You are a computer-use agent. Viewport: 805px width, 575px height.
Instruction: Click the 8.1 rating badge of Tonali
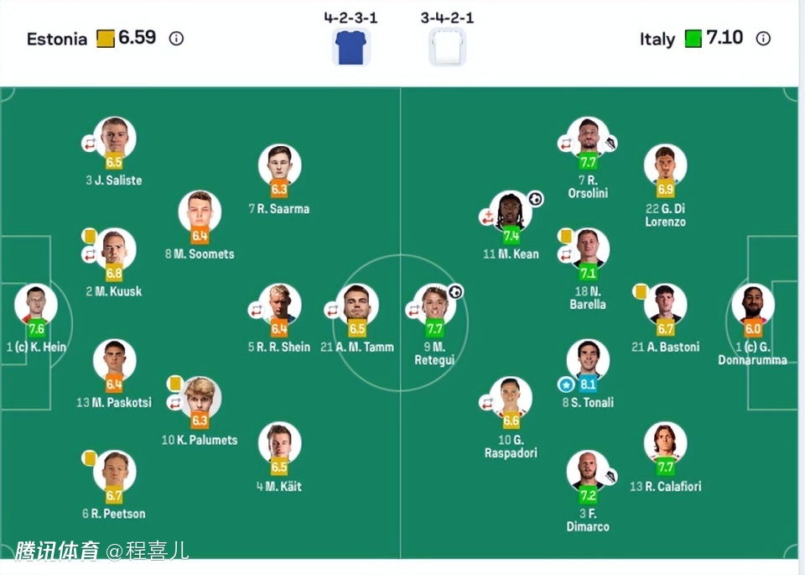pos(588,384)
